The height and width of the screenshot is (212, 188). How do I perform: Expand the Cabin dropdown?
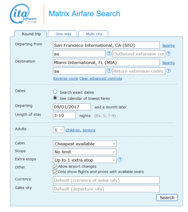[85, 144]
